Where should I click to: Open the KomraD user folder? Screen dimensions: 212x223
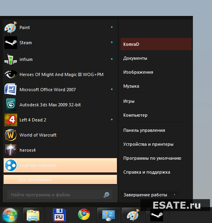pyautogui.click(x=156, y=44)
